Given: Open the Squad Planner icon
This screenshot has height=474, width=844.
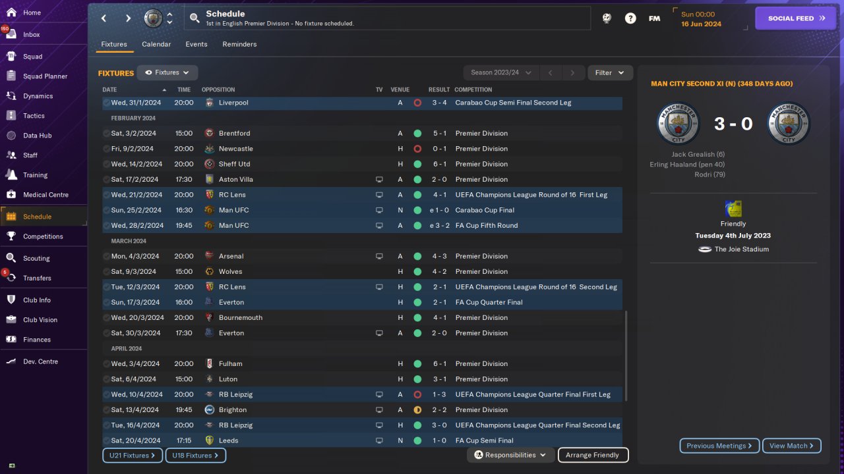Looking at the screenshot, I should coord(11,76).
